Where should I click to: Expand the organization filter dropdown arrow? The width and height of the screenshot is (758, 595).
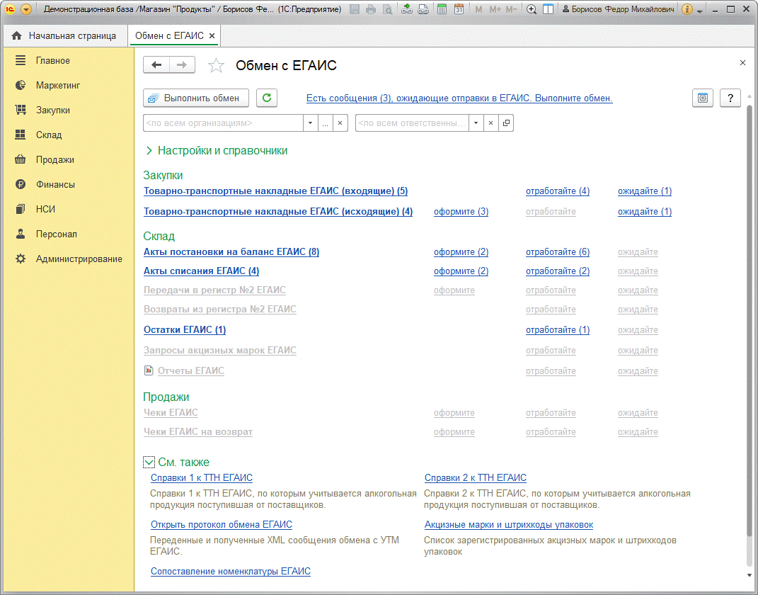(311, 123)
